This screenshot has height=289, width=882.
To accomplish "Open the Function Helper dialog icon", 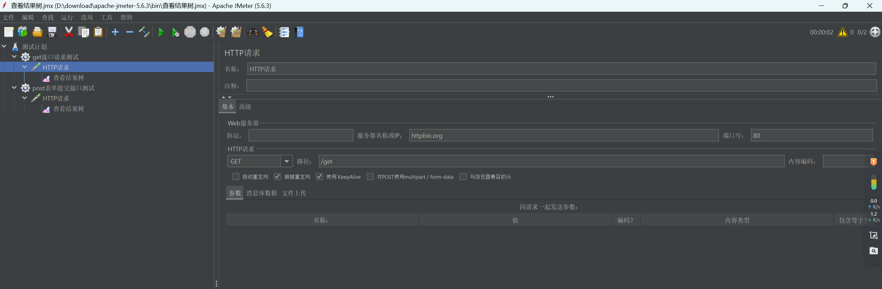I will (x=284, y=32).
